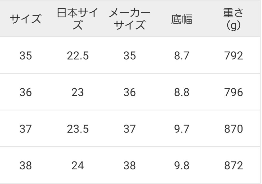This screenshot has height=184, width=262.
Task: Select size 38 in the サイズ column
Action: (26, 165)
